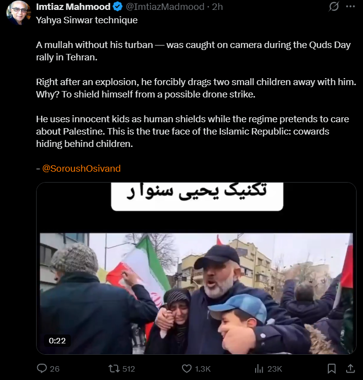
Task: Open Imtiaz Mahmood's profile avatar
Action: (x=19, y=12)
